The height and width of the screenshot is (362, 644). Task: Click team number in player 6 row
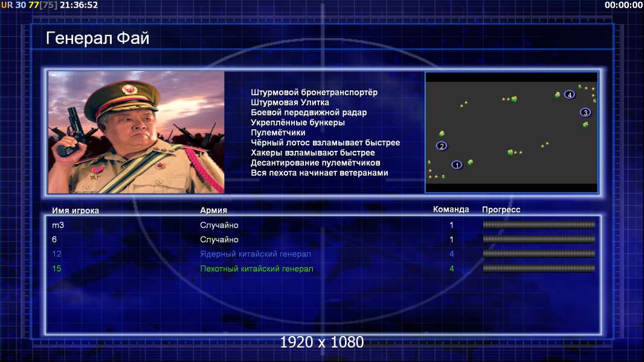coord(451,240)
